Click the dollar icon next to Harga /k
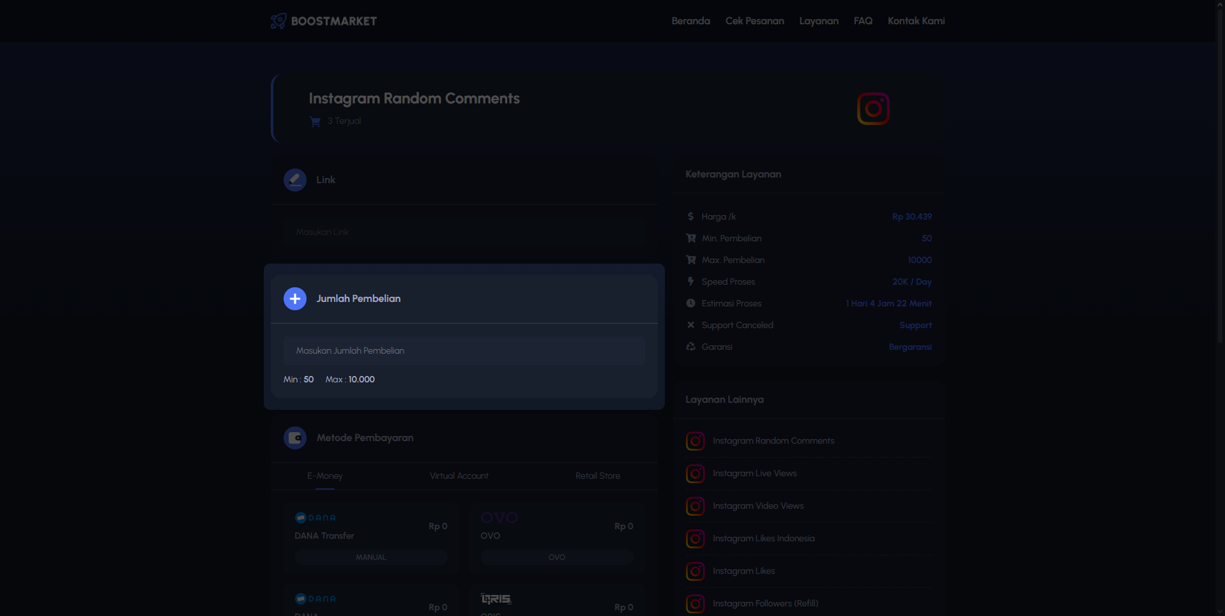The image size is (1225, 616). pyautogui.click(x=690, y=216)
